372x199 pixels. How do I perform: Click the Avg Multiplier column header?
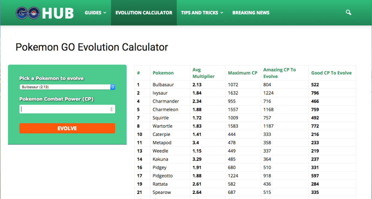click(203, 73)
